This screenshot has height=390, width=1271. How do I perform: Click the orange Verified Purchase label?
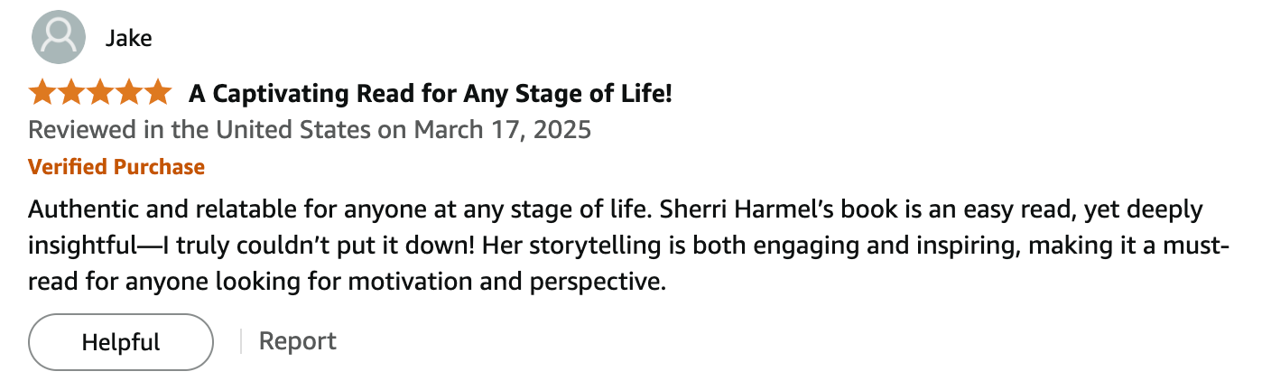point(116,167)
